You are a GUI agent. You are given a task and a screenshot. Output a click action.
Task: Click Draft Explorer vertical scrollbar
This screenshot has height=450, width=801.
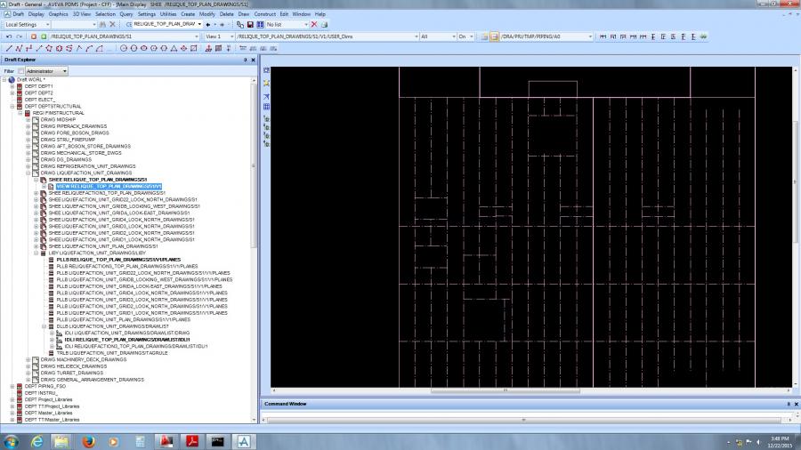coord(254,165)
